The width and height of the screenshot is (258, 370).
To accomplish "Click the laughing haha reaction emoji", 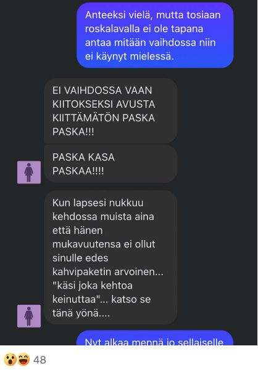I will point(23,360).
